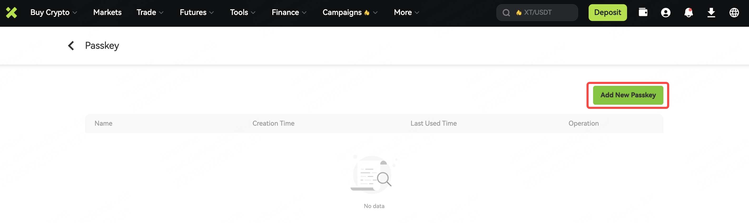The height and width of the screenshot is (223, 749).
Task: Expand the Trade dropdown menu
Action: pos(150,12)
